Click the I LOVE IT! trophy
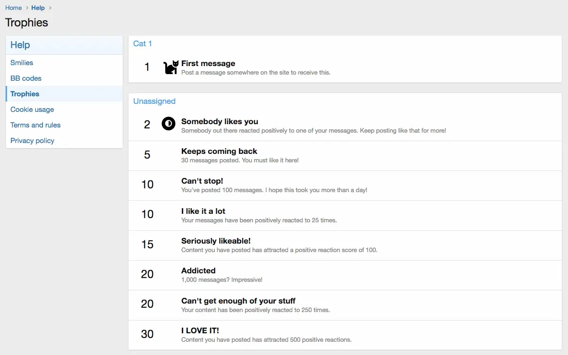This screenshot has height=355, width=568. coord(200,330)
